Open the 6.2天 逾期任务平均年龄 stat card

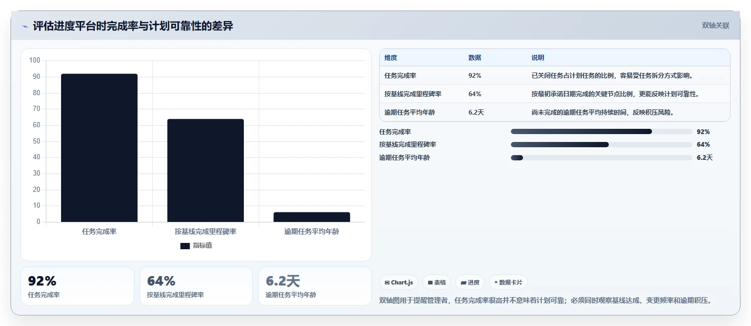315,286
